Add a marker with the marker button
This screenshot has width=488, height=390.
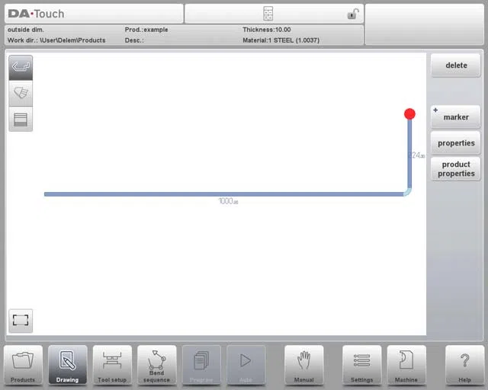coord(456,117)
